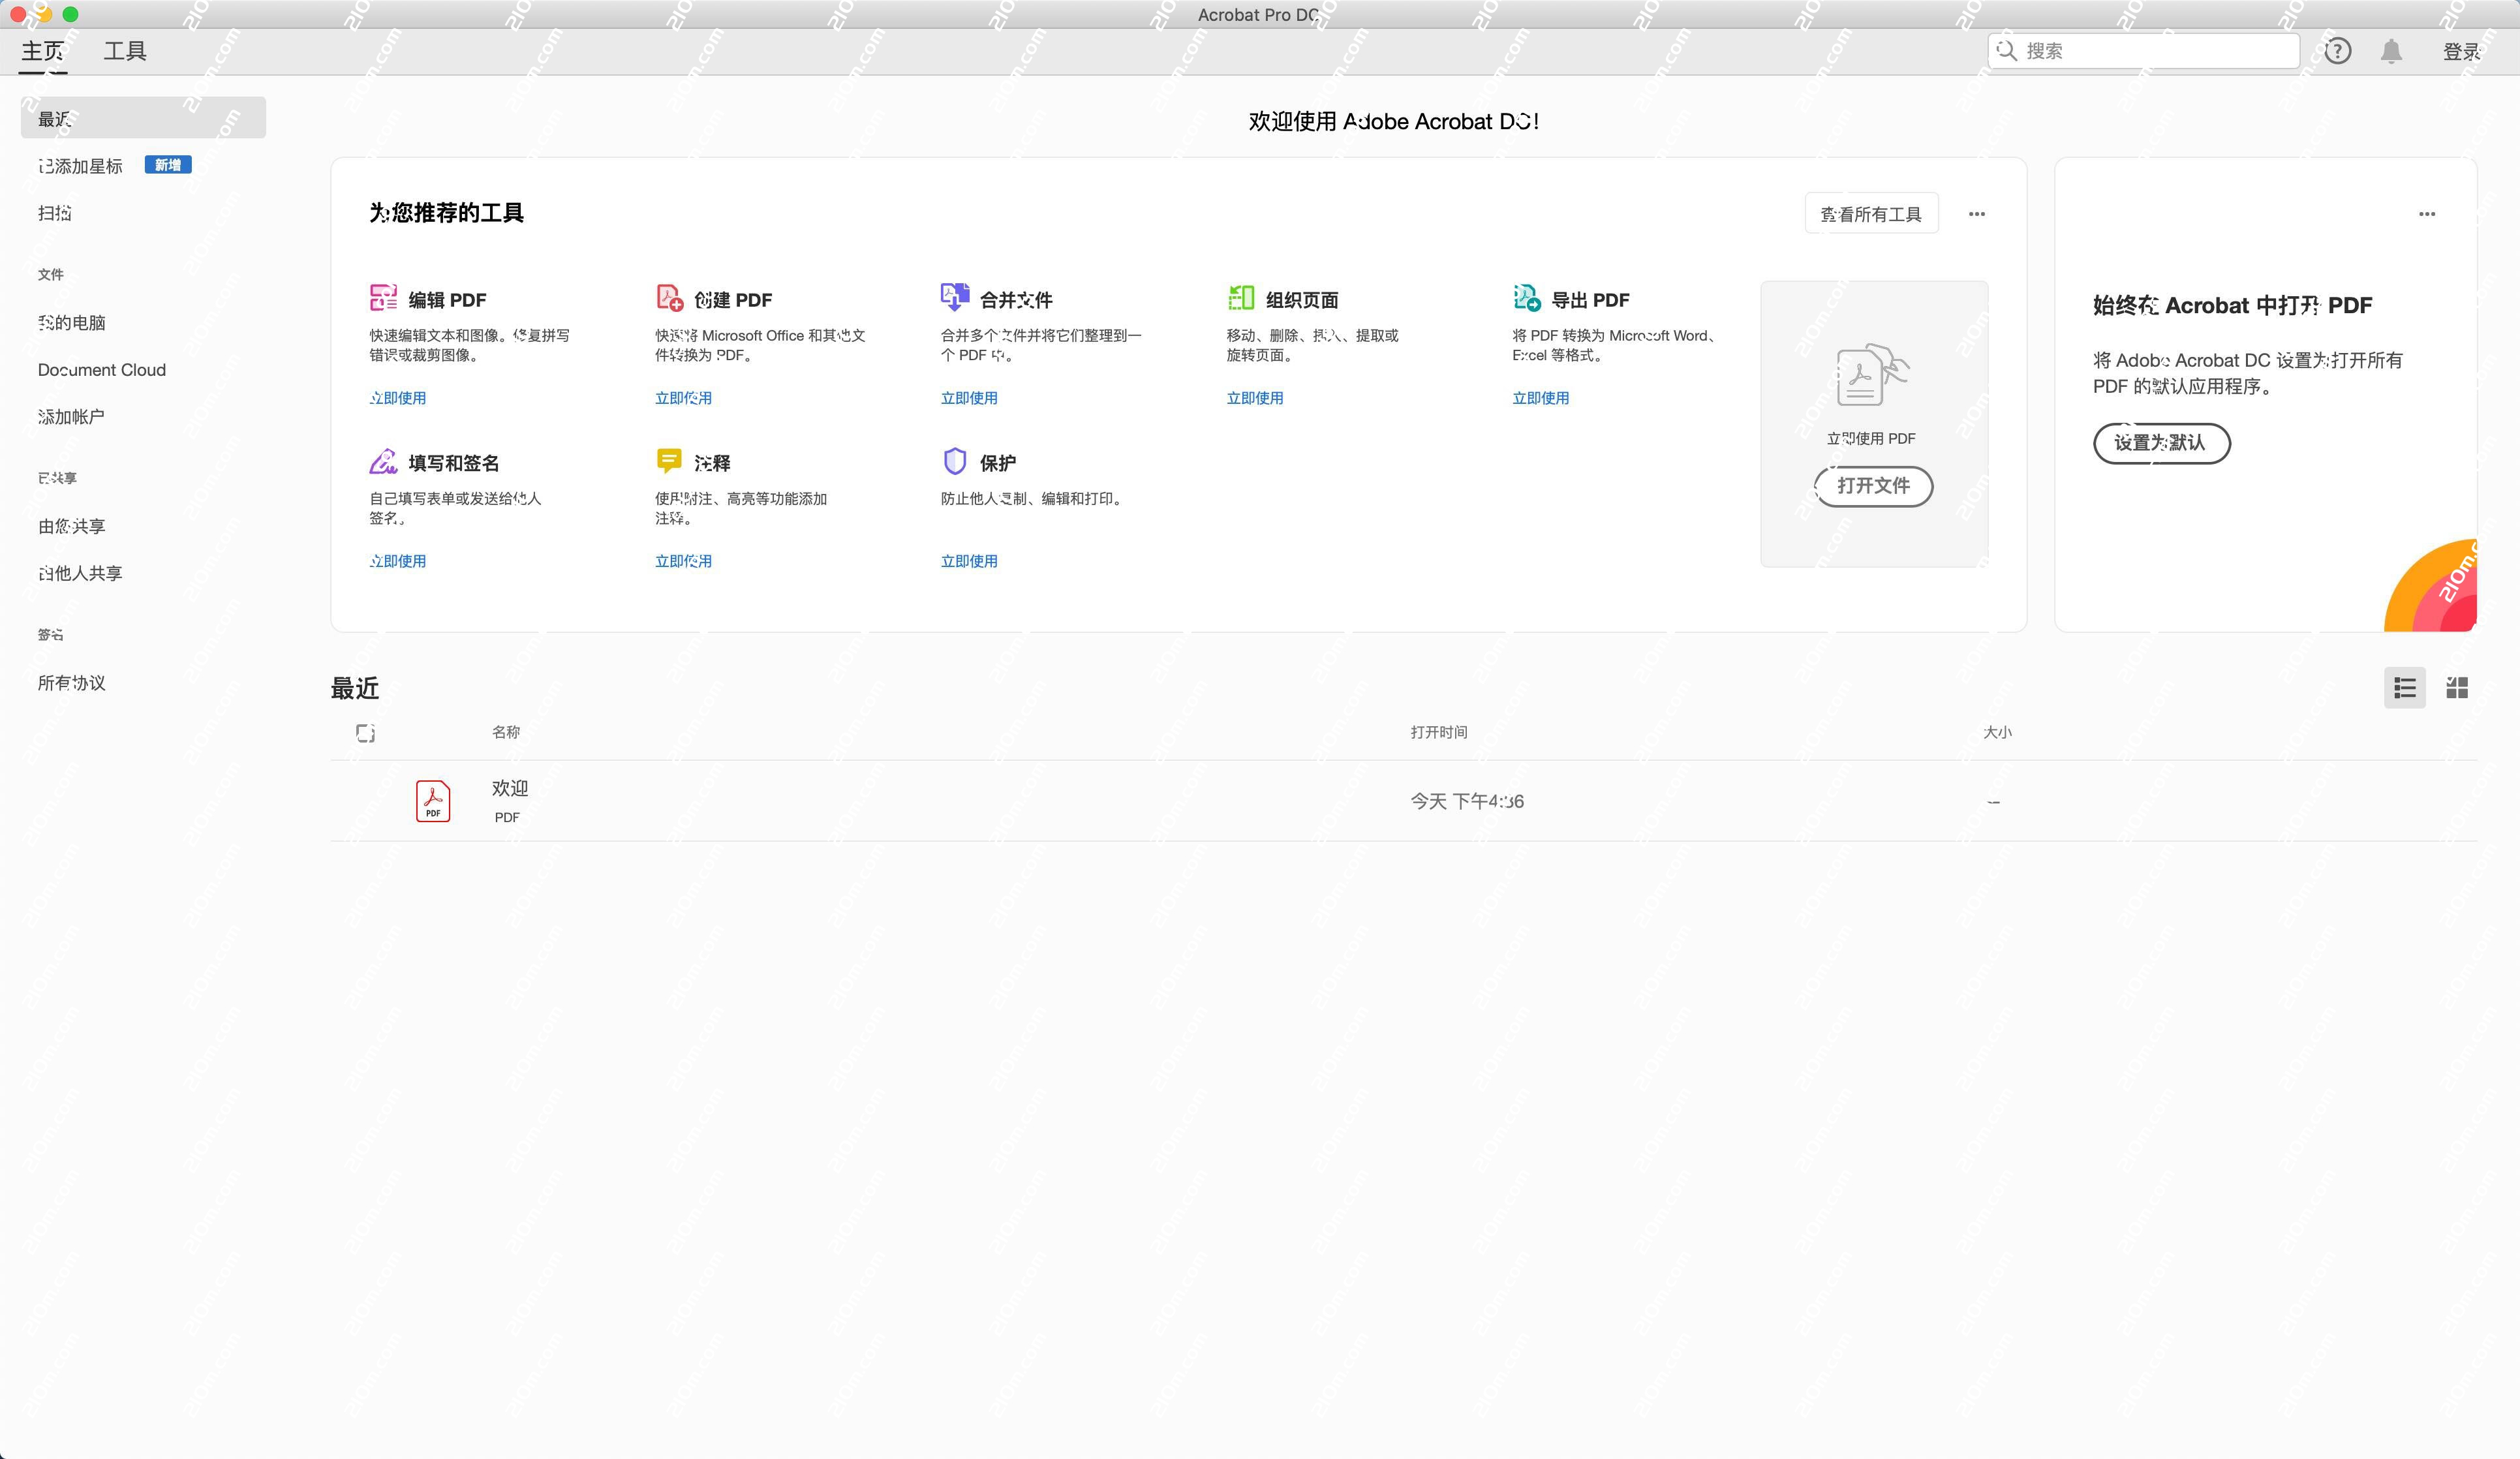Click the 今天 下午 opened time cell
This screenshot has height=1459, width=2520.
[1467, 801]
